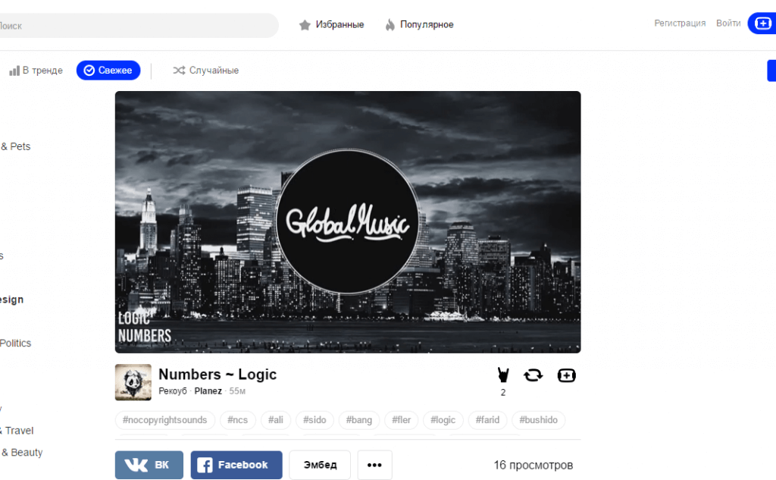Viewport: 776px width, 480px height.
Task: Click the #nocopyrightsounds tag
Action: point(164,420)
